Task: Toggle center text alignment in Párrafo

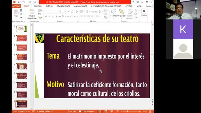Action: 85,16
